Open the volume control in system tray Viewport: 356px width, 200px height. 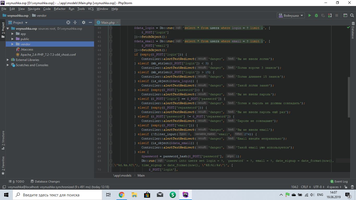(x=312, y=195)
